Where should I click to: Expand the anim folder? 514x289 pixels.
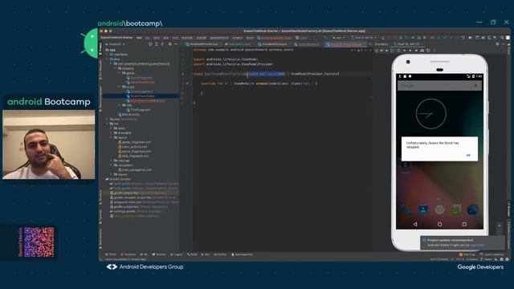tap(112, 128)
